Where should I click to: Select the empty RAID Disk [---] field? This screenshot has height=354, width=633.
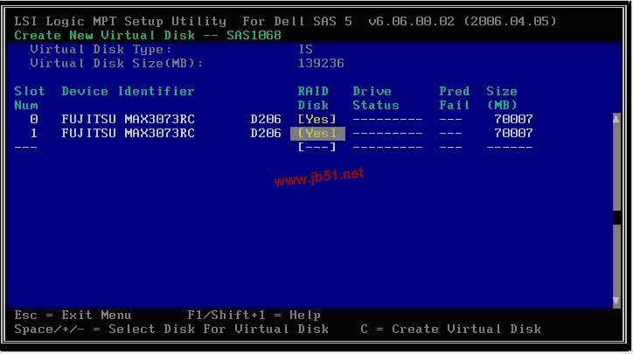(x=316, y=147)
